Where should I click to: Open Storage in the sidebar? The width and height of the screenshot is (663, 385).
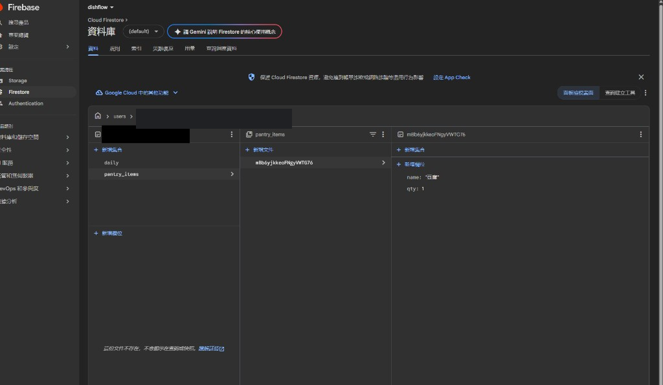pyautogui.click(x=17, y=81)
